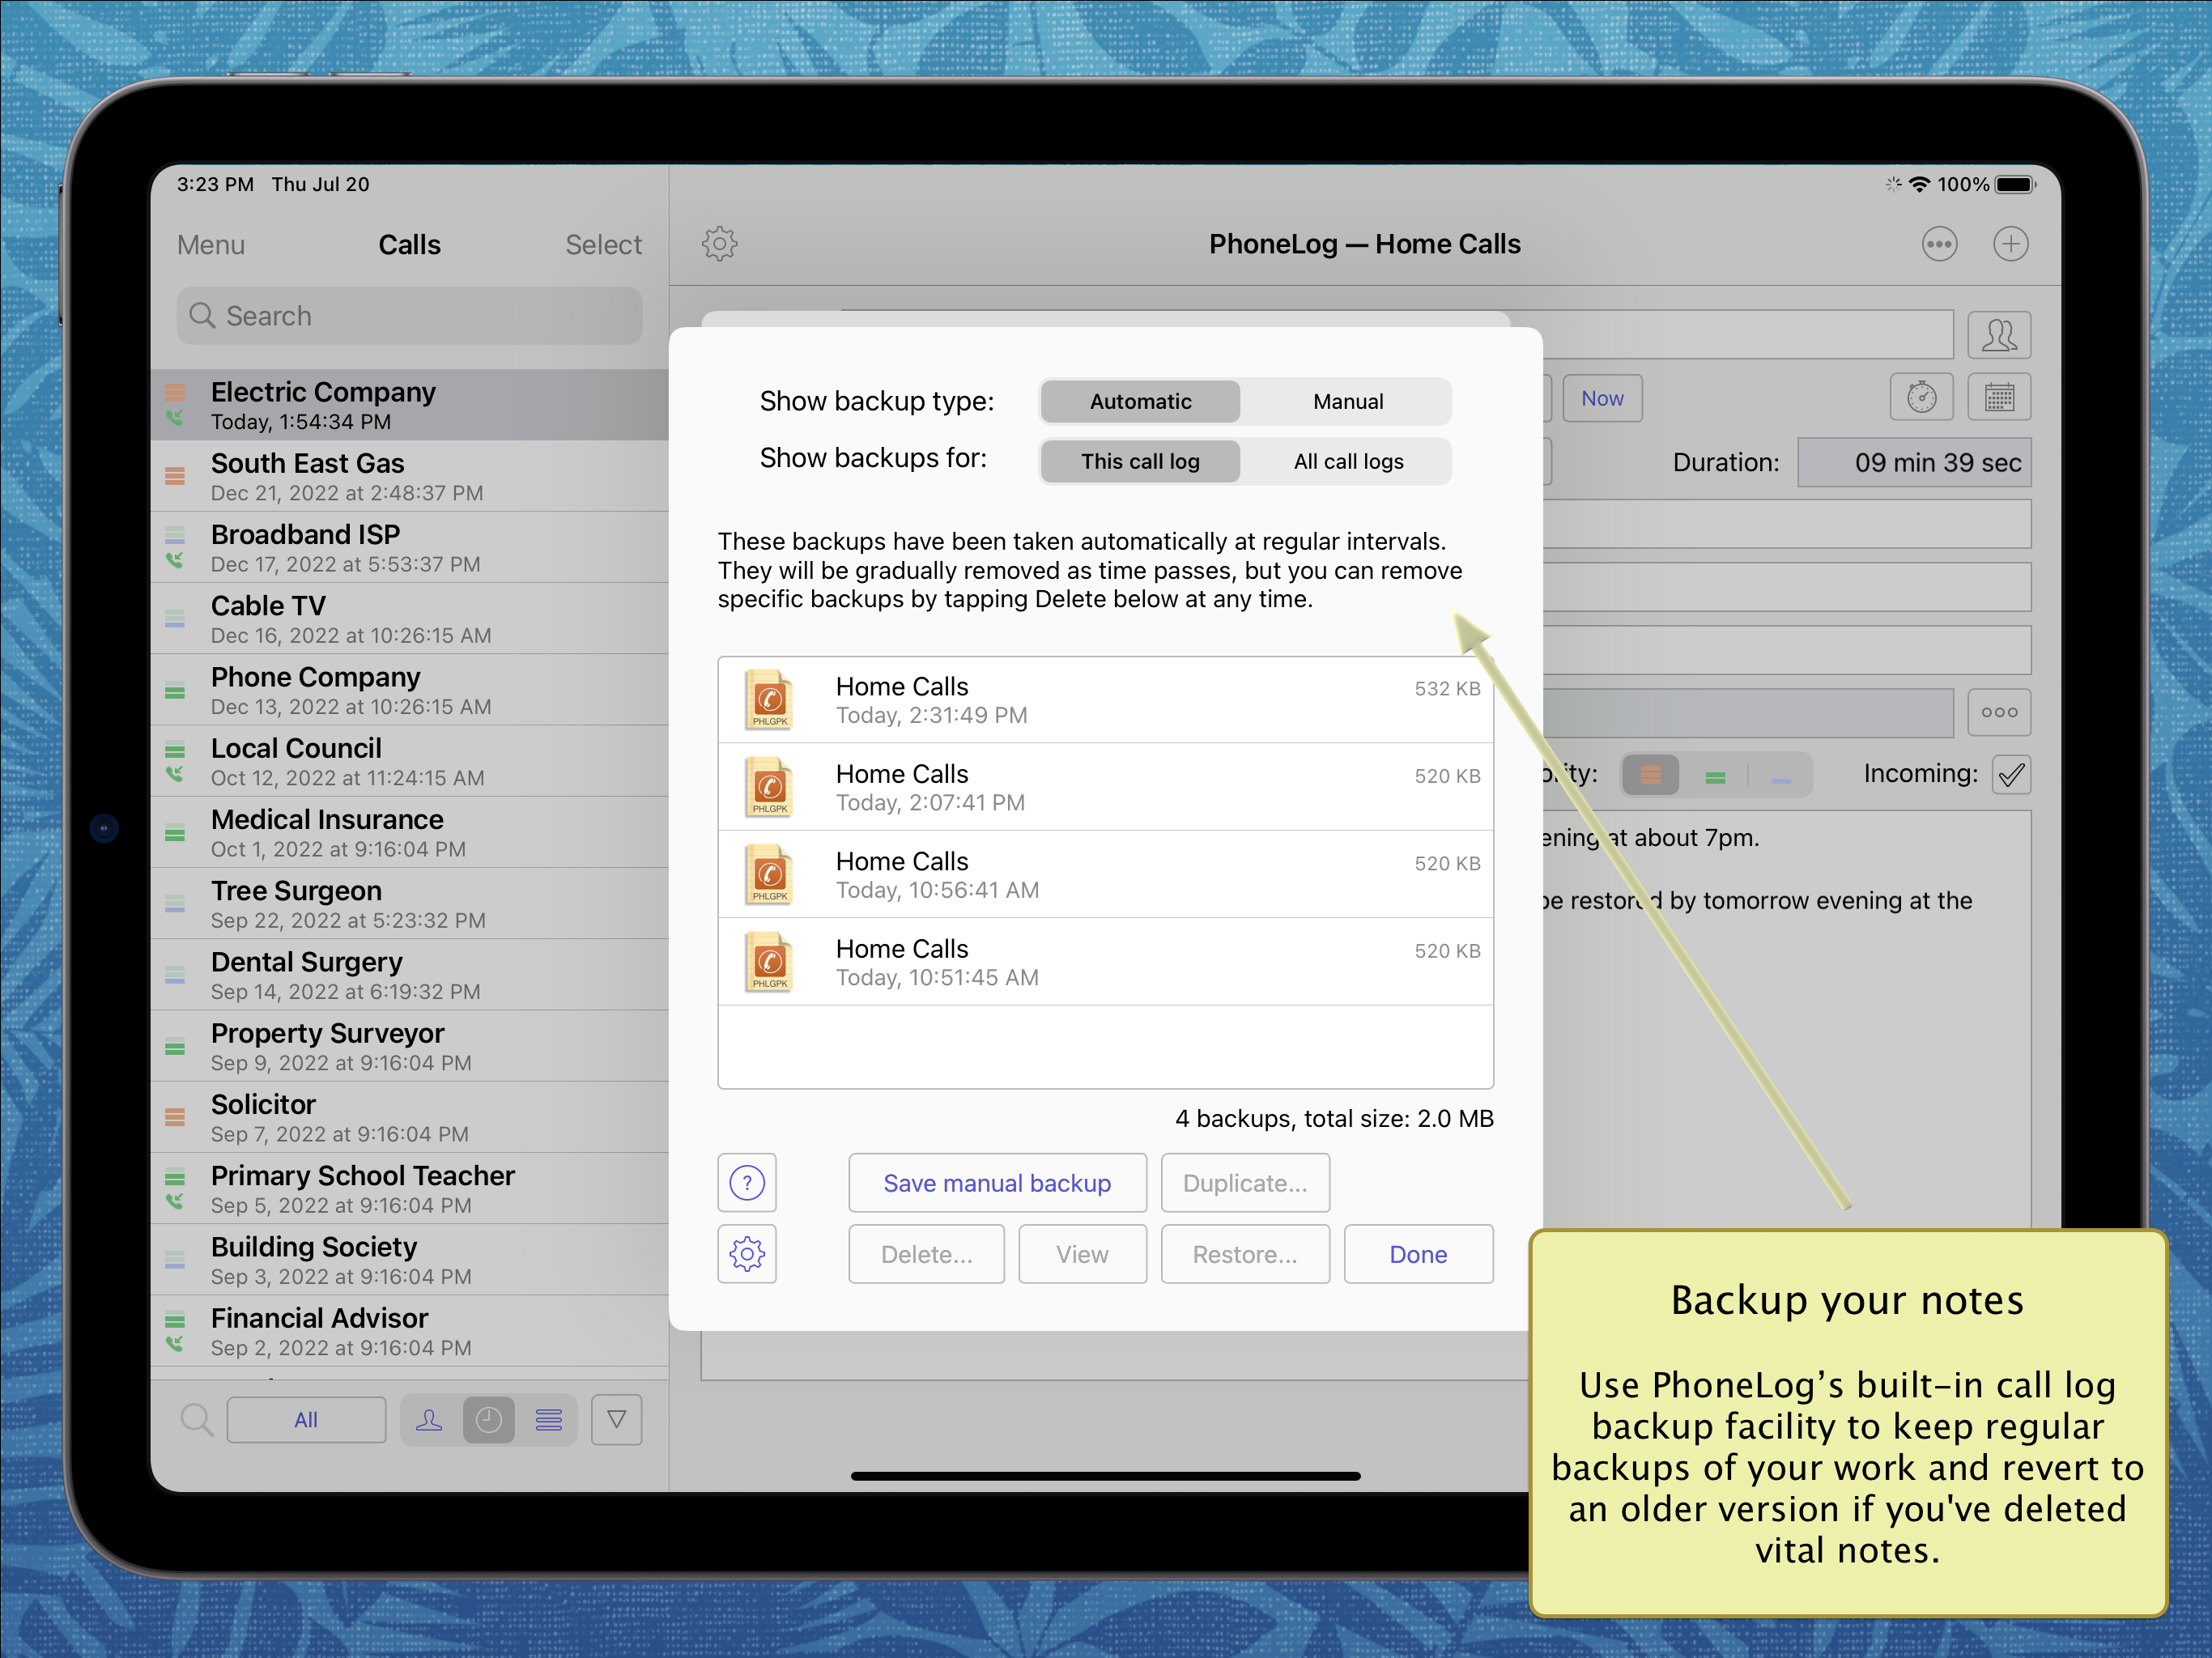Click the 532 KB backup size text
Screen dimensions: 2212x1658
pyautogui.click(x=1447, y=689)
